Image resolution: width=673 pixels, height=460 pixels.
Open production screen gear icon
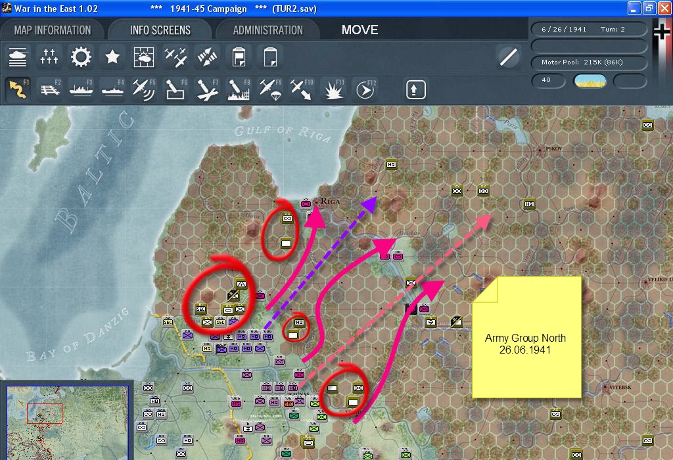(81, 57)
